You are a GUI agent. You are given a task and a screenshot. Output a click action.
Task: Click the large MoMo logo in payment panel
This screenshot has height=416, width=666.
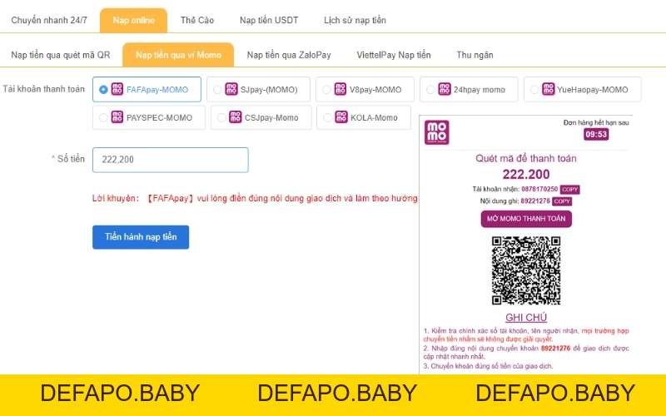pyautogui.click(x=436, y=132)
